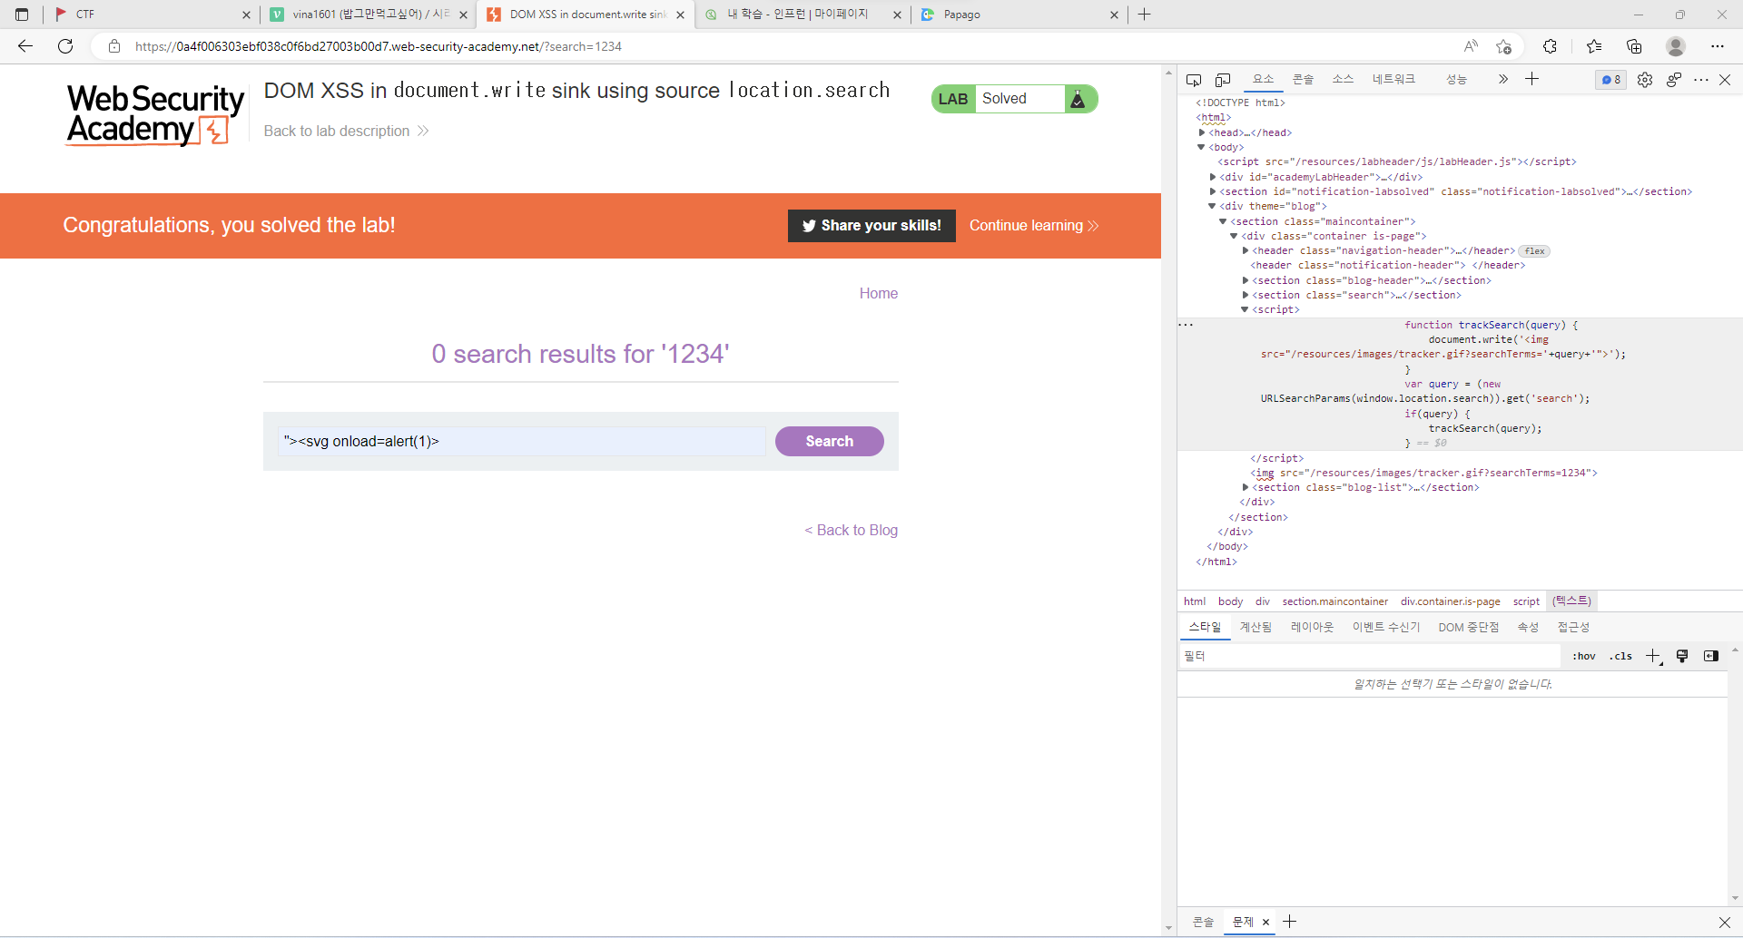Add new style rule plus icon

[x=1653, y=656]
